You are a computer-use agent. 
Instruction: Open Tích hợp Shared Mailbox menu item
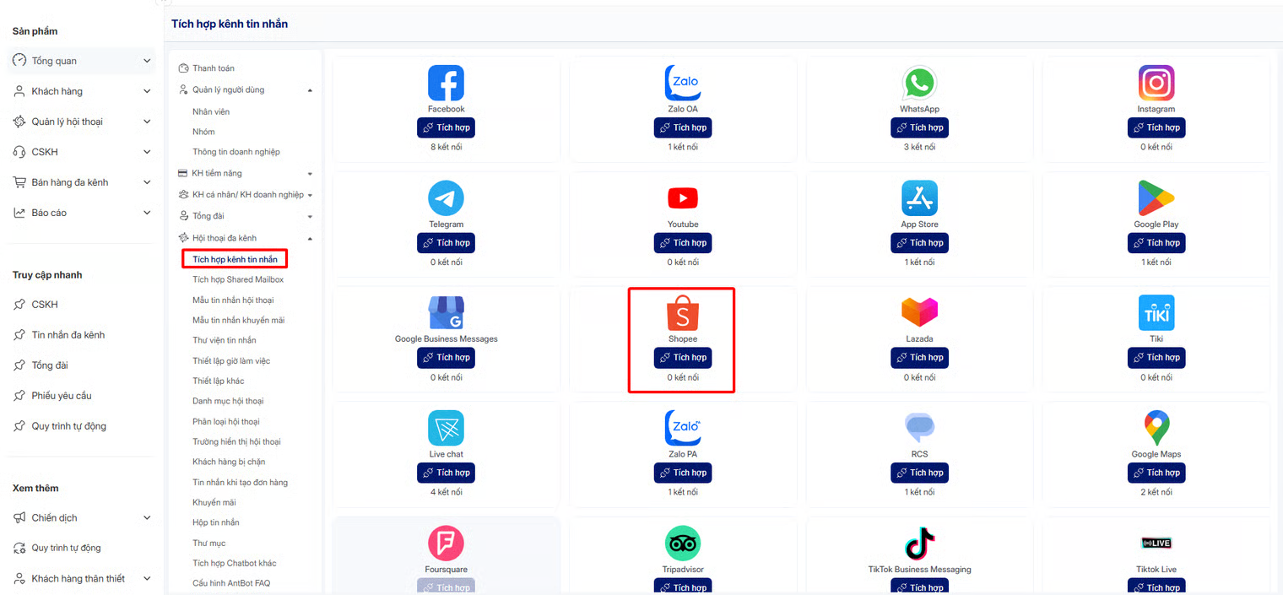click(x=238, y=279)
